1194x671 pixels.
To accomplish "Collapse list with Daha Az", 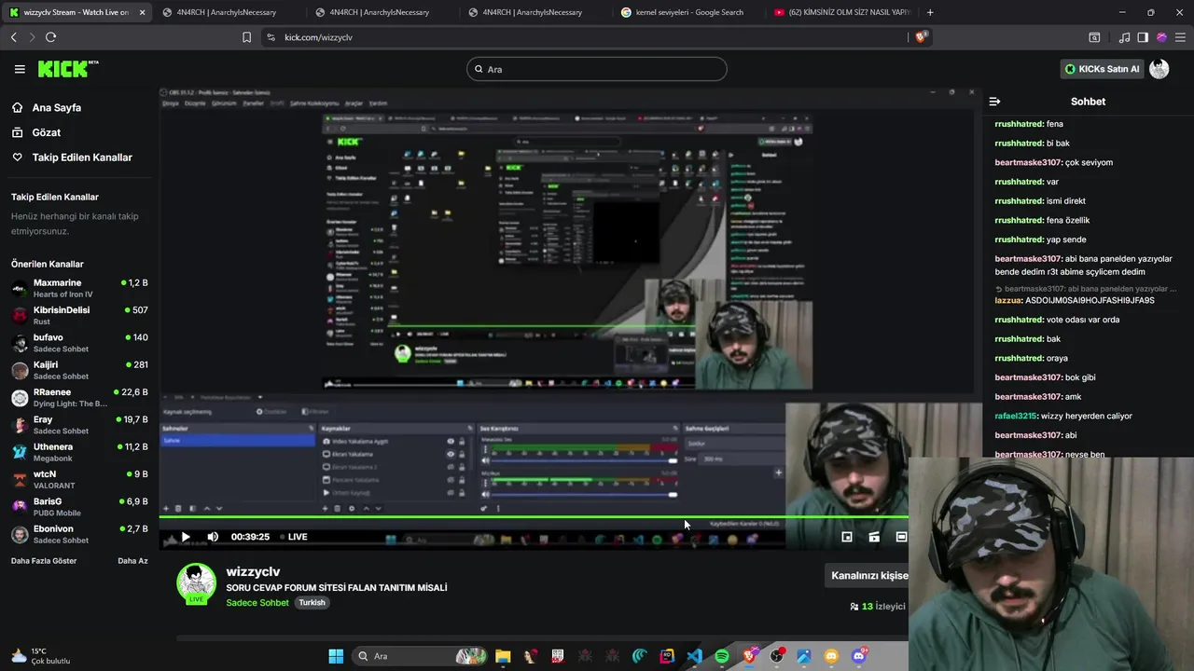I will click(x=132, y=561).
